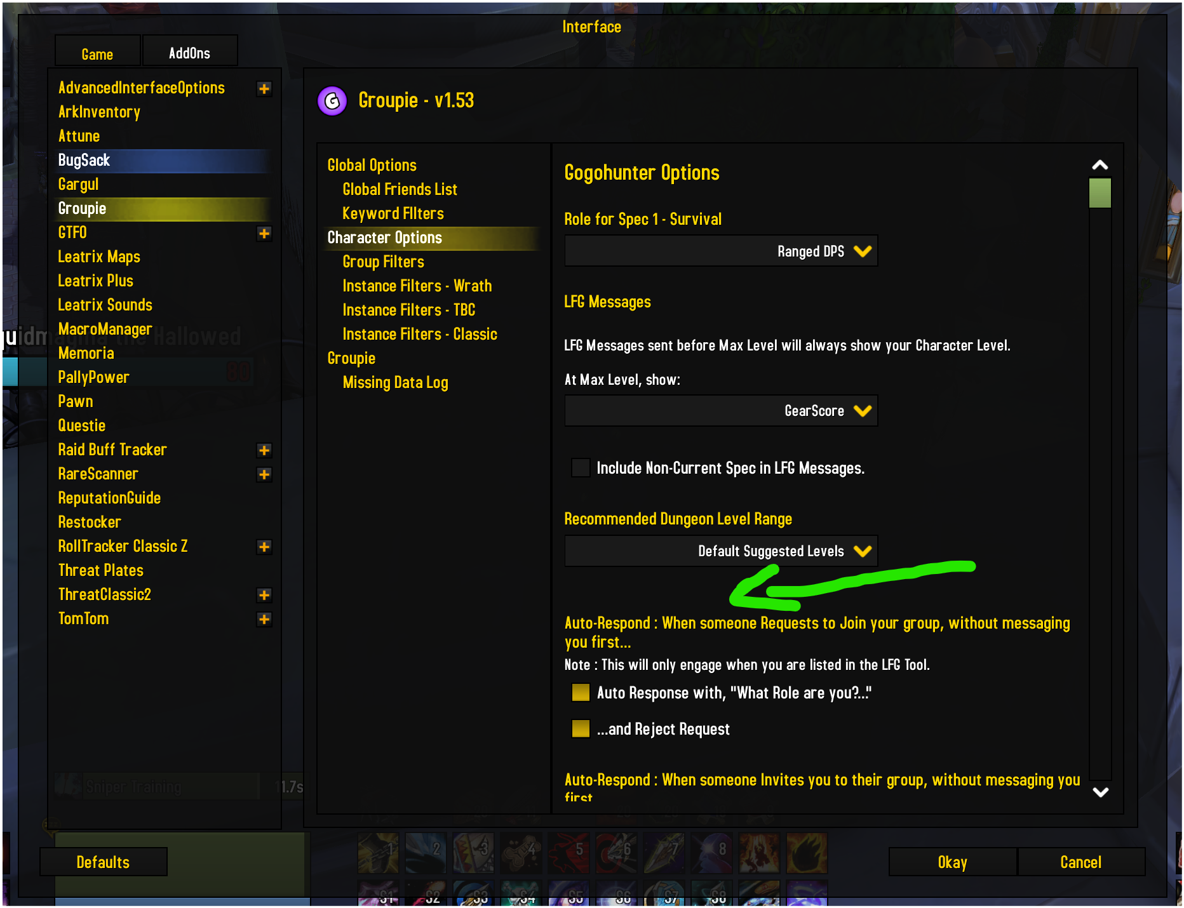Viewport: 1184px width, 908px height.
Task: Click the Okay button
Action: point(952,862)
